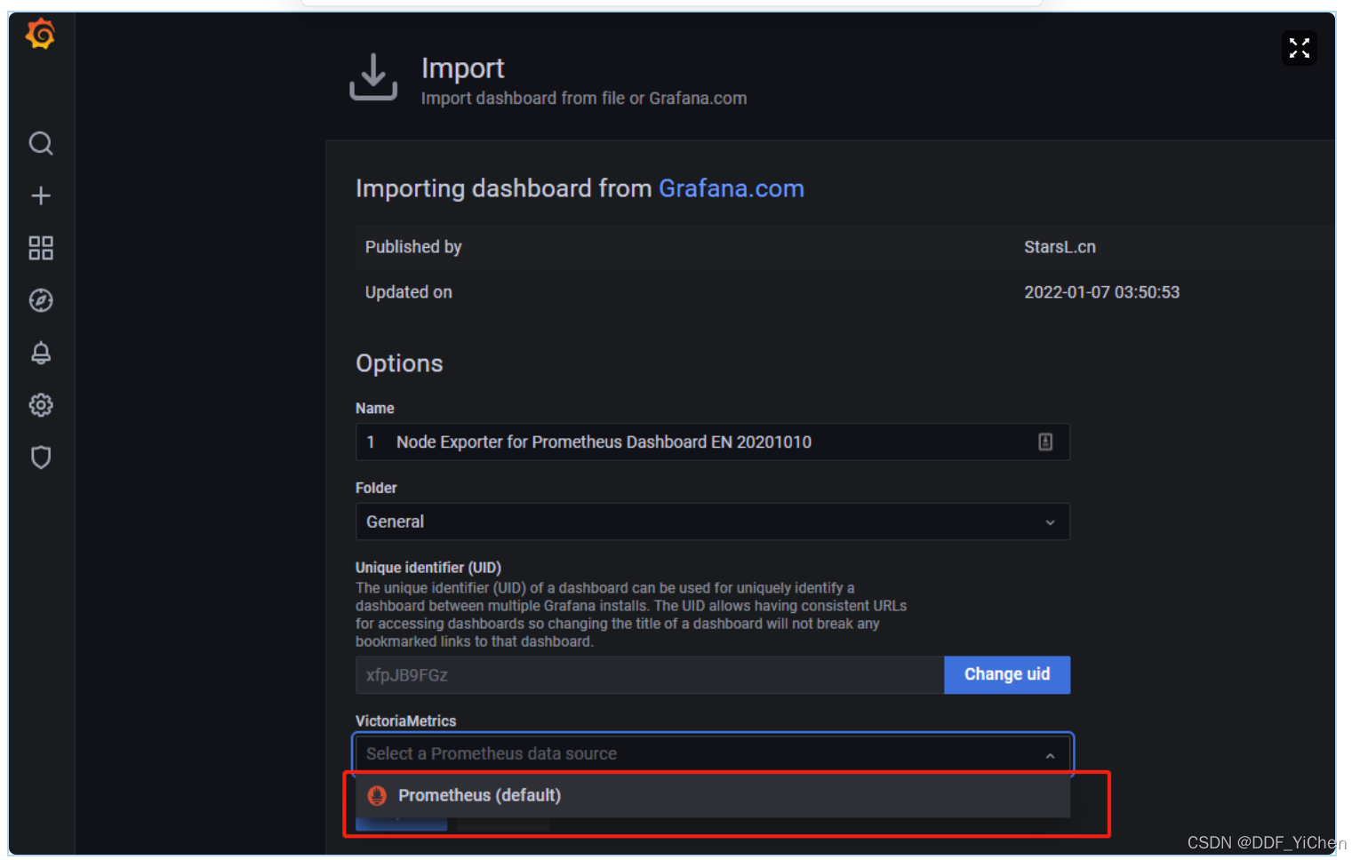The width and height of the screenshot is (1360, 860).
Task: Click the Import download arrow icon
Action: pos(373,76)
